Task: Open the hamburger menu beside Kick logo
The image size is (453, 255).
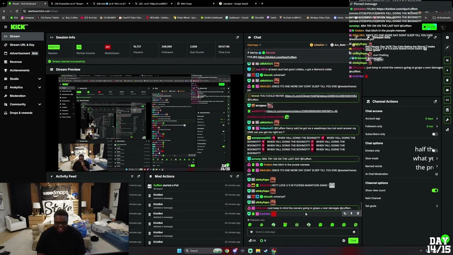Action: coord(6,27)
